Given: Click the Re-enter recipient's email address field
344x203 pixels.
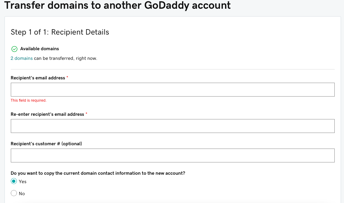Looking at the screenshot, I should [x=172, y=126].
